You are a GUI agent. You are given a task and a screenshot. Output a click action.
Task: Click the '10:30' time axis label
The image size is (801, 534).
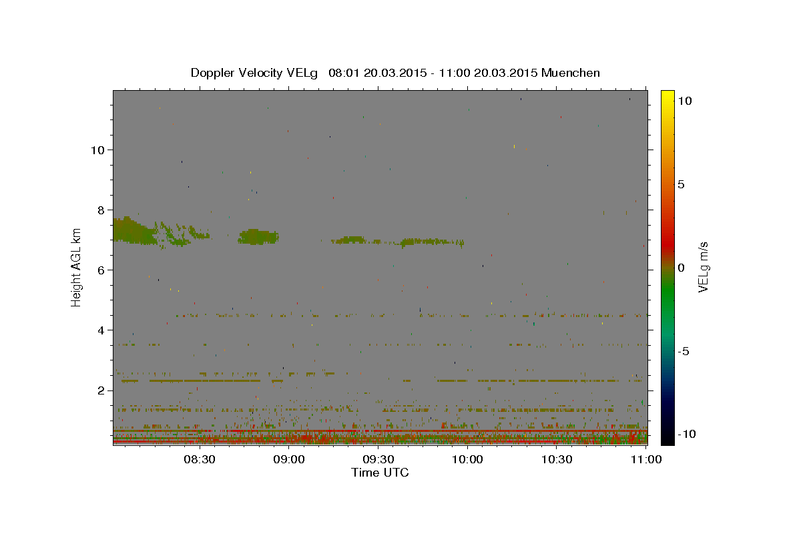click(x=557, y=459)
